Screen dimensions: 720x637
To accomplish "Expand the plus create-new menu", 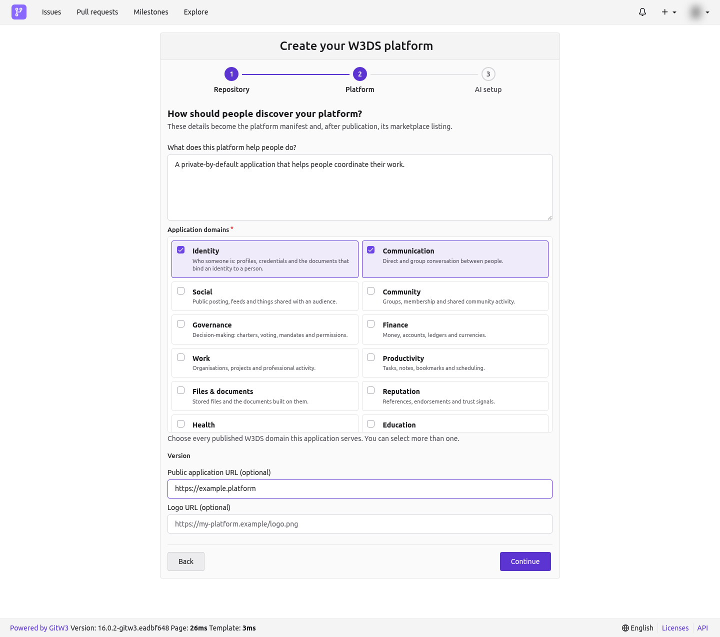I will click(669, 12).
